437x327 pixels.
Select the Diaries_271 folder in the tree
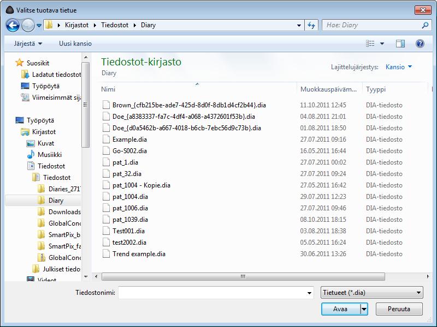point(64,189)
